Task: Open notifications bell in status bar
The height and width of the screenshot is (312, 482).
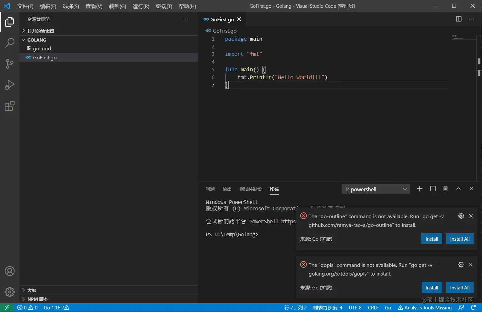Action: (473, 307)
